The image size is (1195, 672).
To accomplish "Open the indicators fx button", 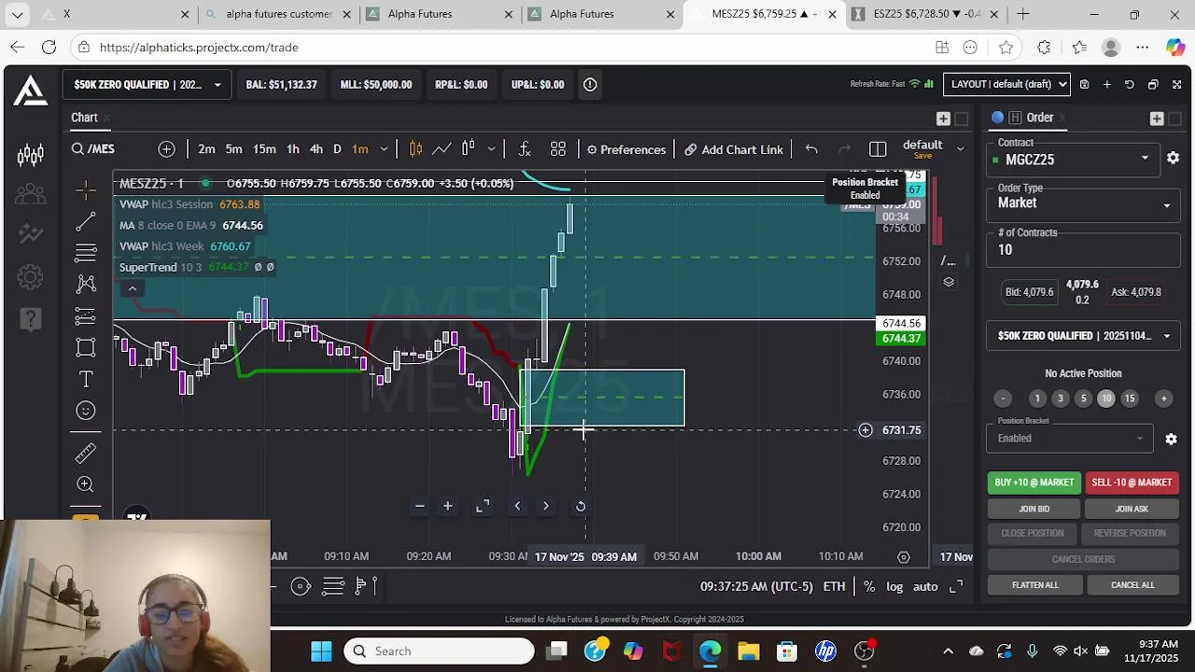I will click(525, 149).
